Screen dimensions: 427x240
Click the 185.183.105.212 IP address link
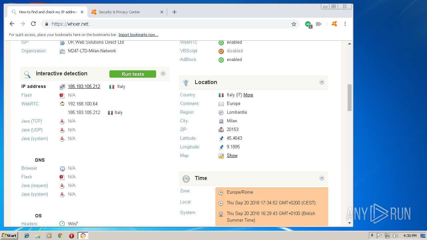84,86
